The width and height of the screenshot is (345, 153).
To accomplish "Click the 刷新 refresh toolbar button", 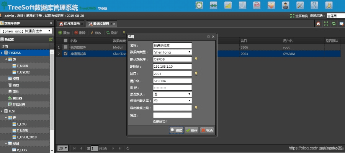I will coord(112,33).
